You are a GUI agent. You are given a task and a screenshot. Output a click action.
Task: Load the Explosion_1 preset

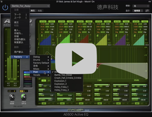coord(67,81)
